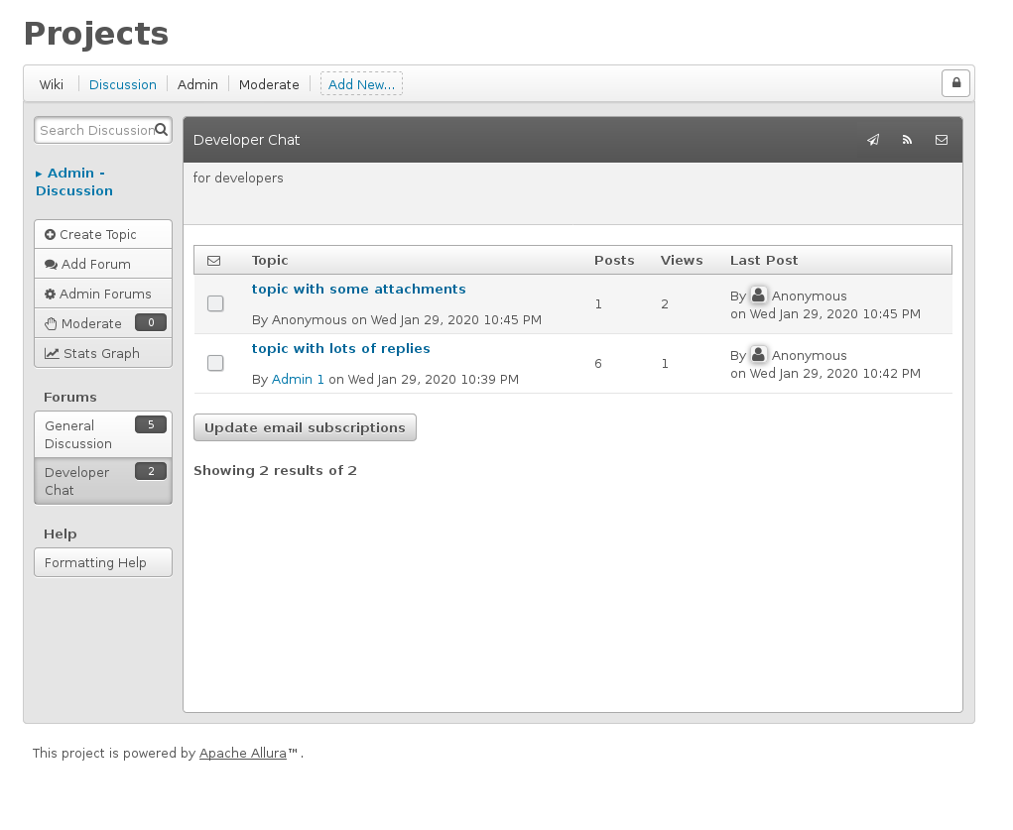Click second row Anonymous avatar icon
This screenshot has height=830, width=1013.
758,355
